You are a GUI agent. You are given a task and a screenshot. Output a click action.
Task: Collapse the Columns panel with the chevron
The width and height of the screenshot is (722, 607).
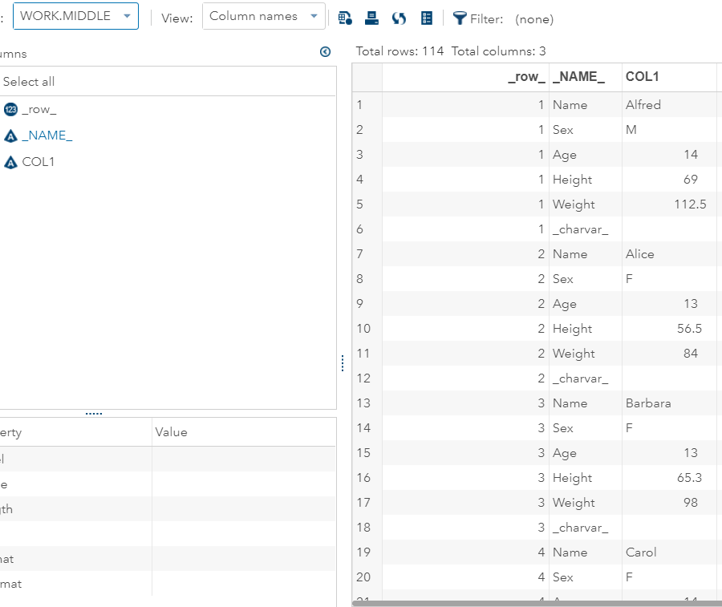point(325,51)
